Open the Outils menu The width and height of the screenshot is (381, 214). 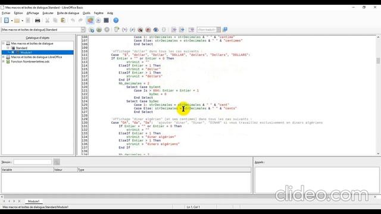(x=86, y=13)
